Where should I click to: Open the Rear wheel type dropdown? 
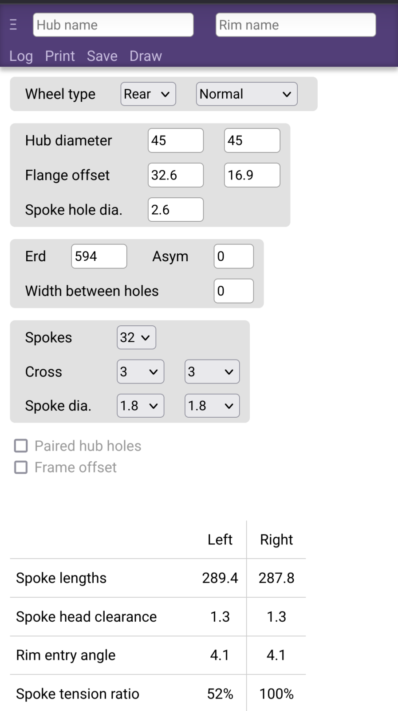tap(148, 94)
